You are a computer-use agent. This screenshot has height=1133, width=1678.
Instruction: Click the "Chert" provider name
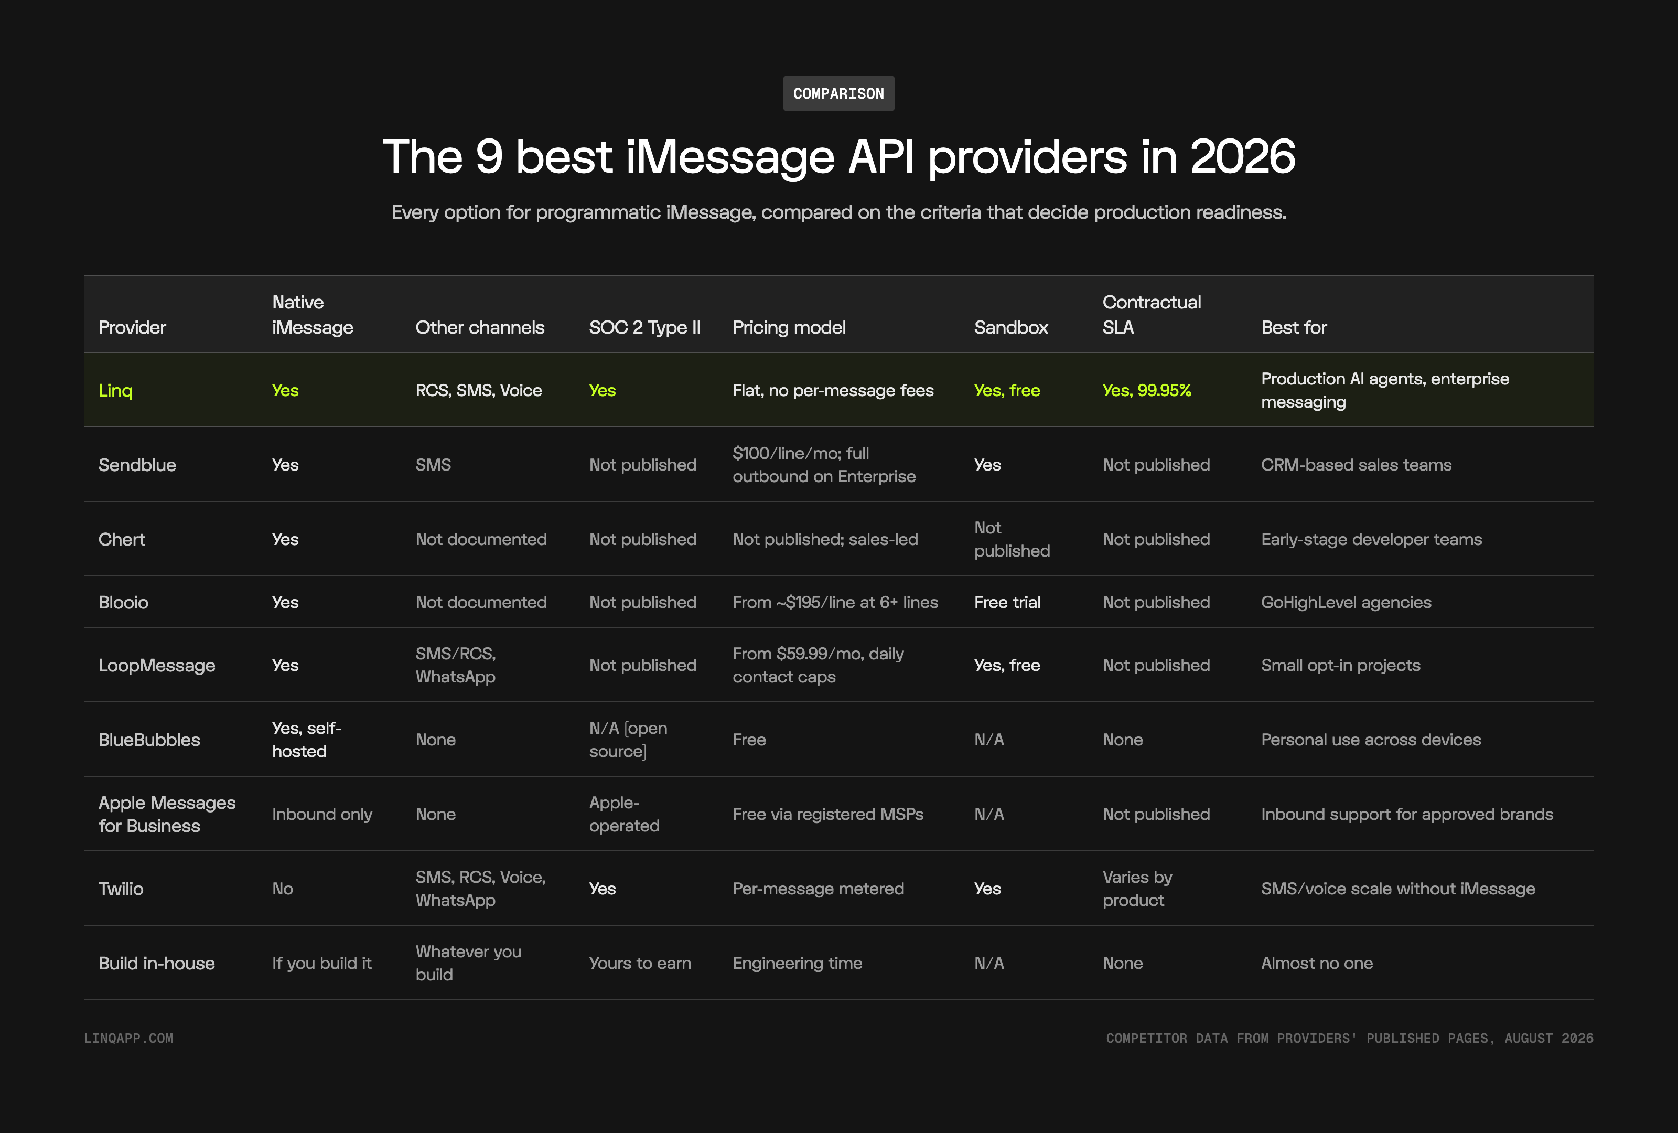pyautogui.click(x=122, y=539)
